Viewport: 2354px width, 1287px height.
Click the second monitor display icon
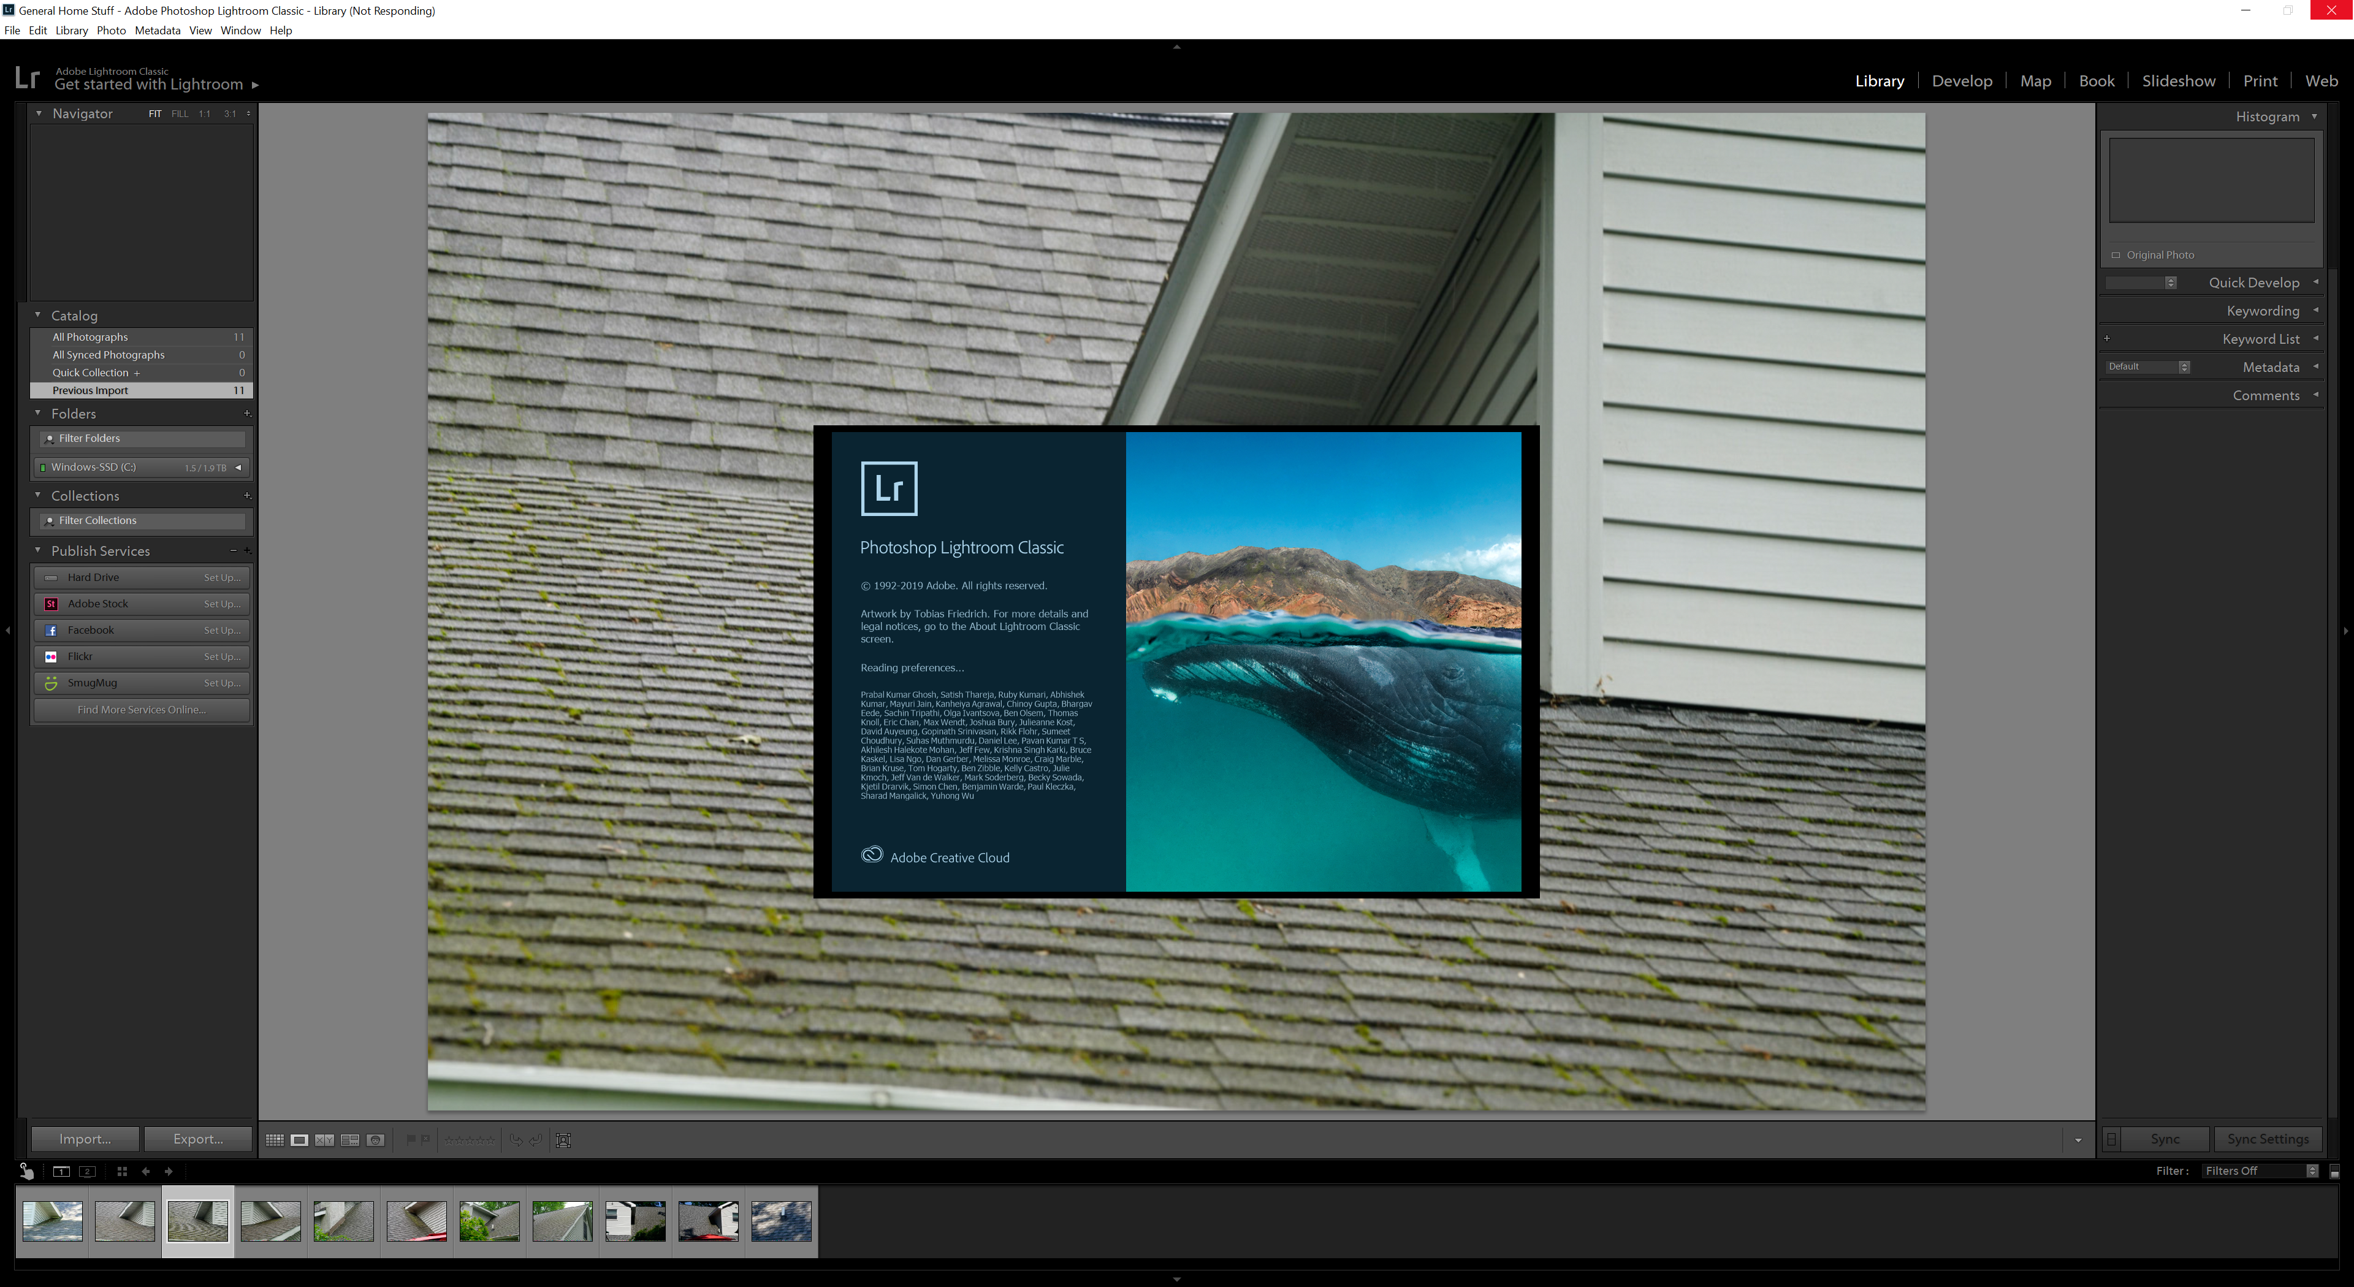[88, 1171]
